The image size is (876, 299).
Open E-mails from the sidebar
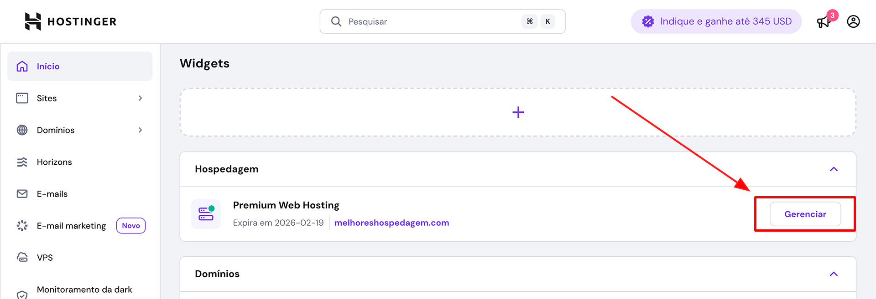pyautogui.click(x=52, y=194)
